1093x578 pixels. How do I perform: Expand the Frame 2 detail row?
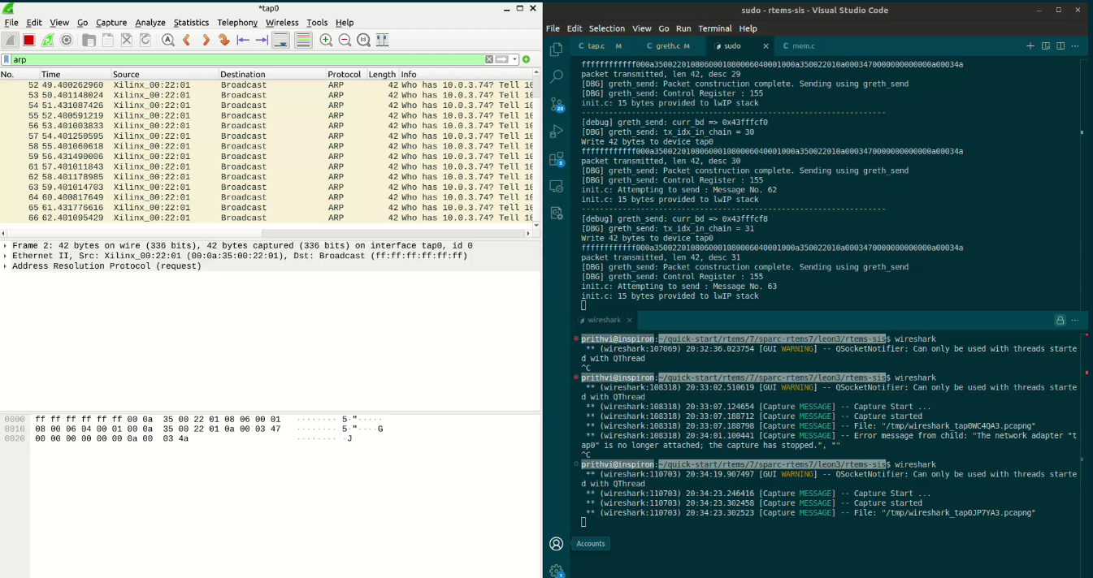tap(7, 245)
